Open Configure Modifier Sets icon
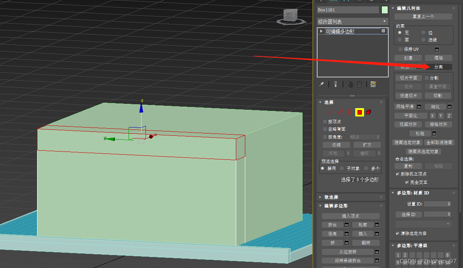This screenshot has width=463, height=268. click(x=373, y=85)
